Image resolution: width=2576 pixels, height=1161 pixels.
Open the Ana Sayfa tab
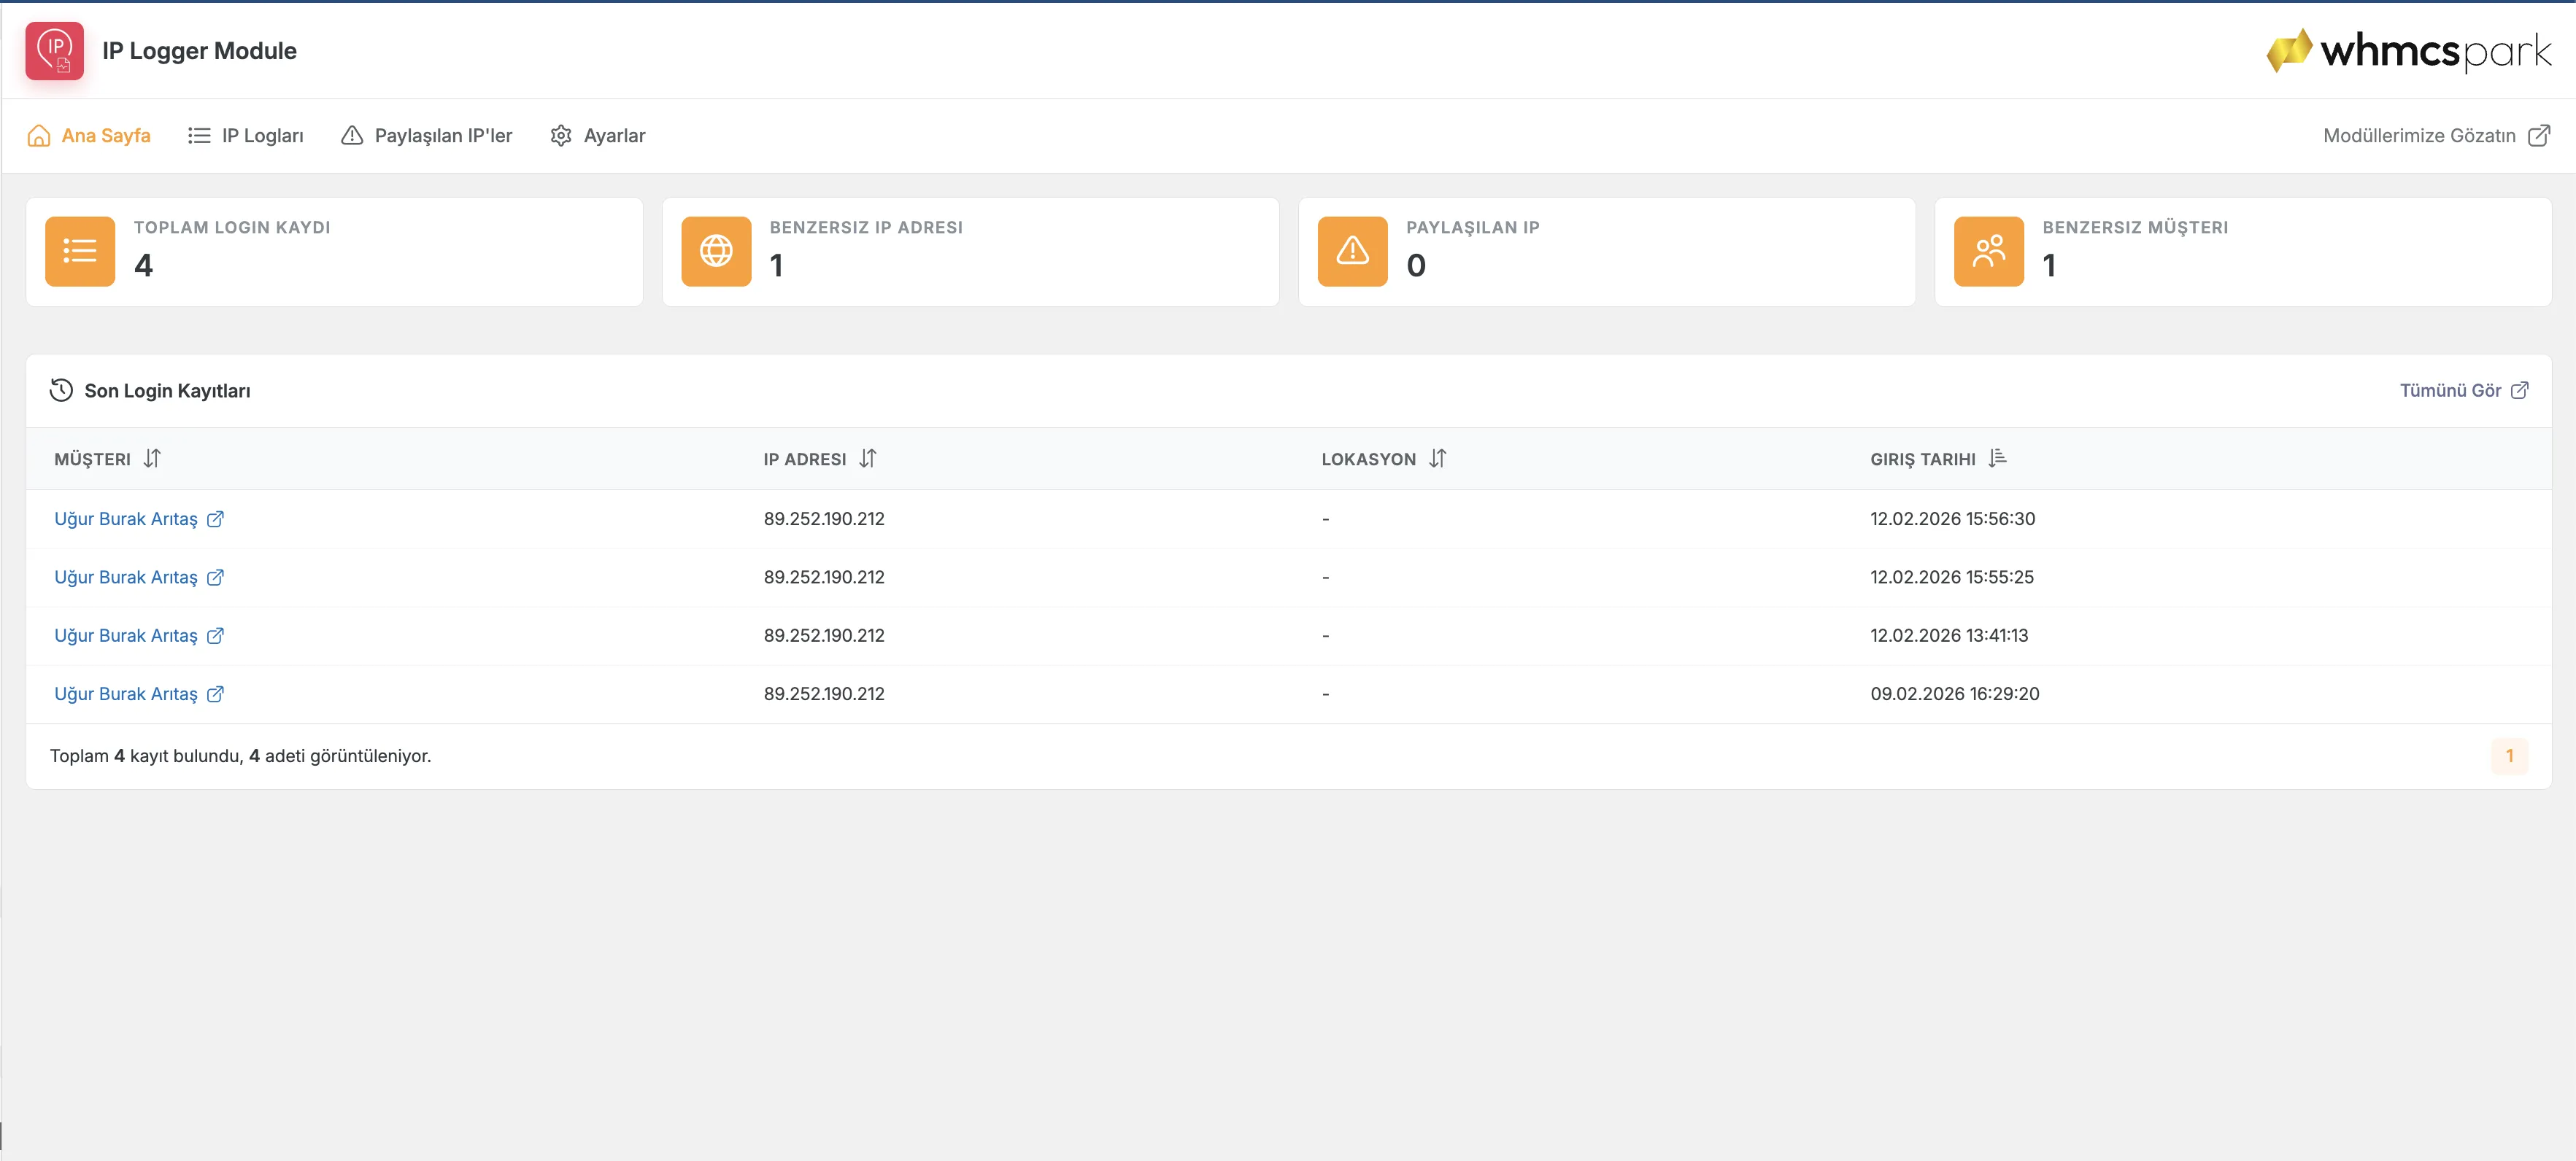[89, 136]
